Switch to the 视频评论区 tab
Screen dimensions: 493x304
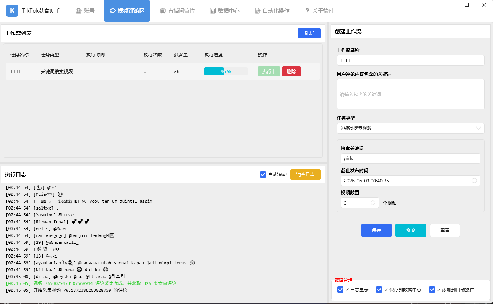point(127,11)
